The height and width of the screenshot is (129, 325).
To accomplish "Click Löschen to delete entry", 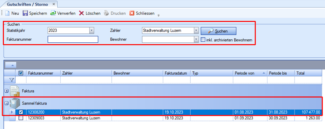I will [x=90, y=13].
